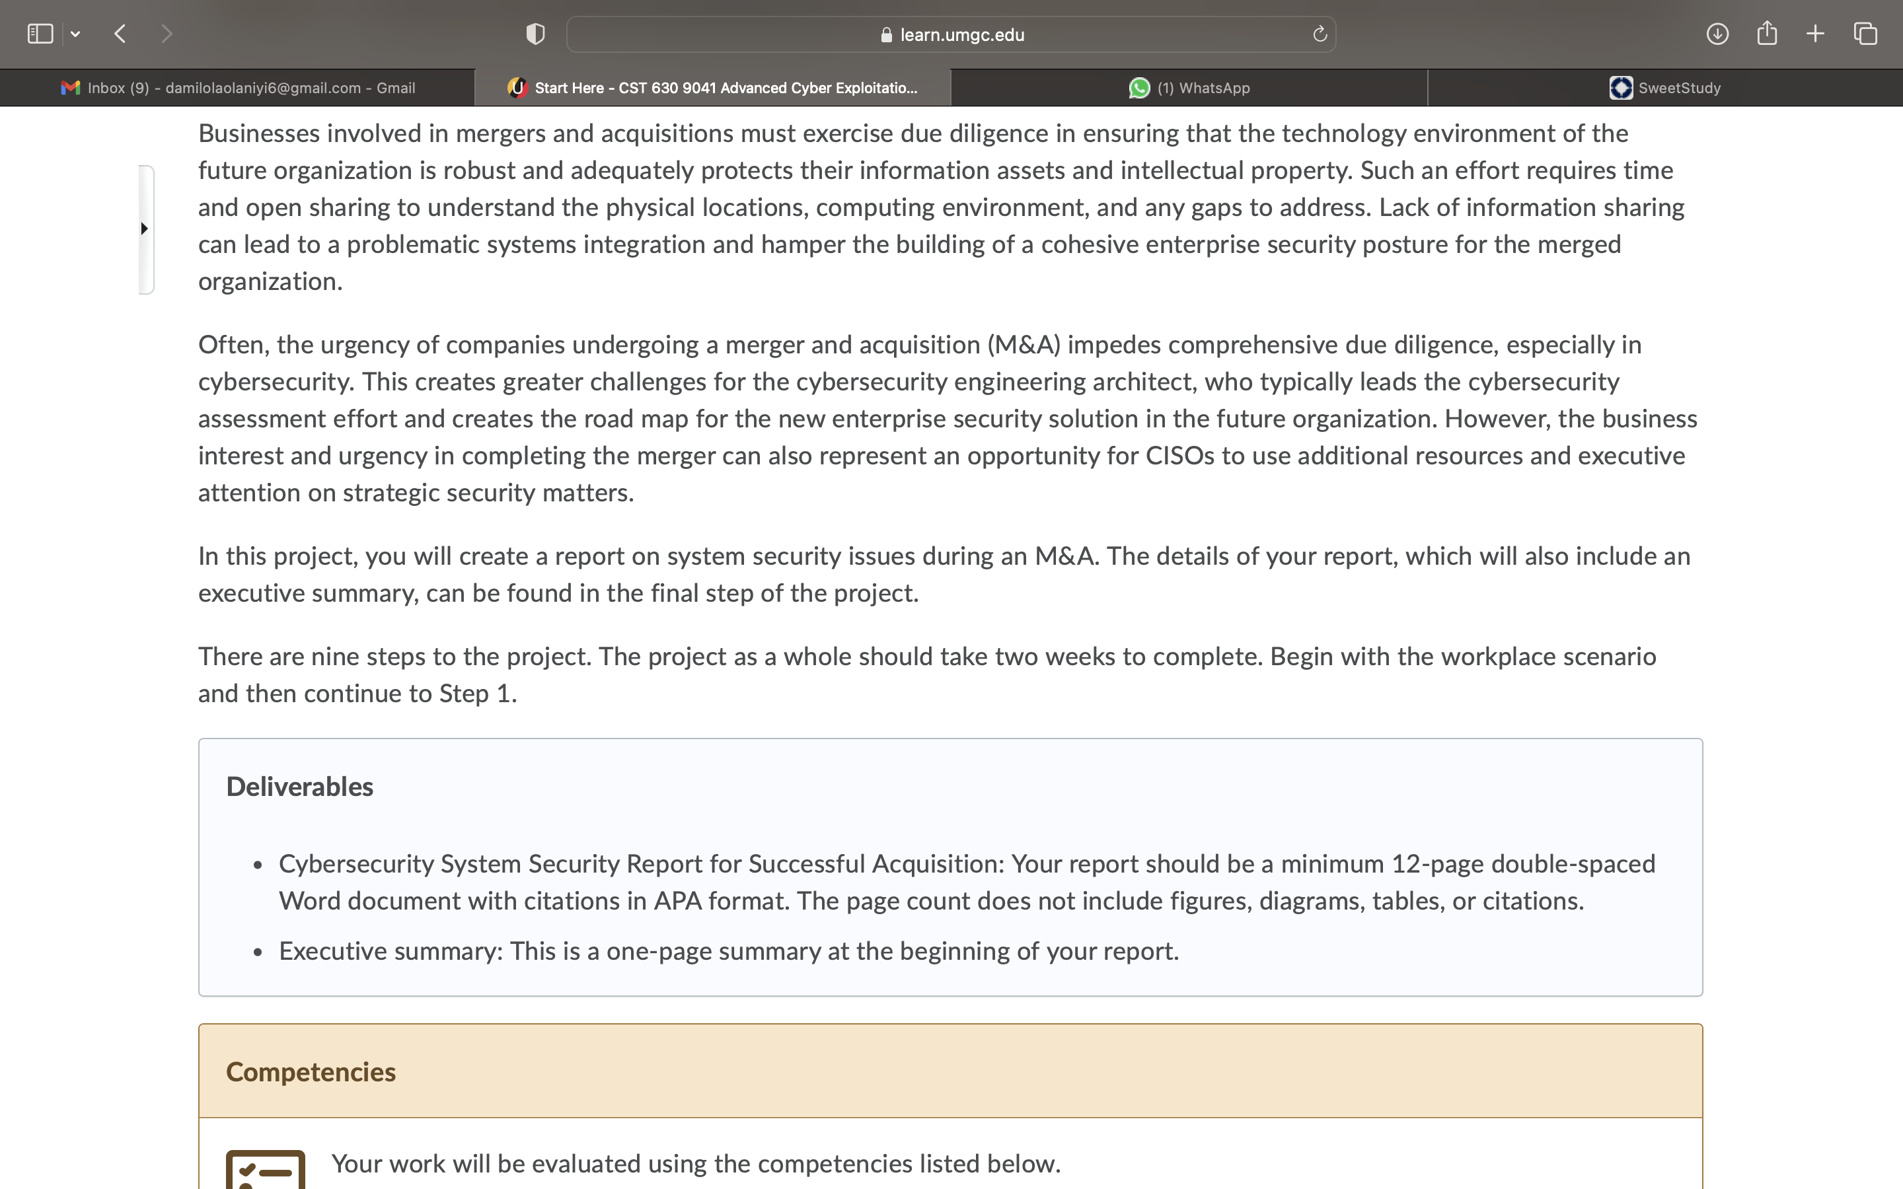Click the Executive summary bullet text
1903x1189 pixels.
(x=729, y=951)
